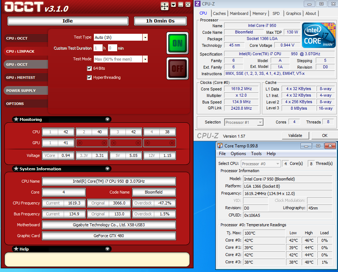Screen dimensions: 338x272
Task: Click the custom duration minutes field
Action: [112, 48]
